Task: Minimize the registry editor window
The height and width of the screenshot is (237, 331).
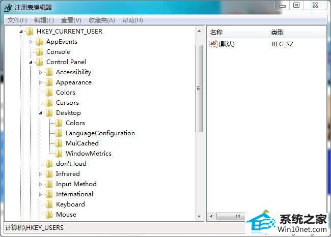Action: coord(283,6)
